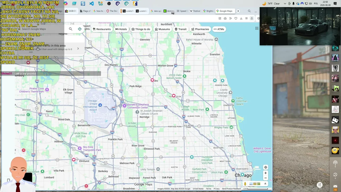The width and height of the screenshot is (341, 192).
Task: Filter the map by Hotels
Action: [x=121, y=29]
